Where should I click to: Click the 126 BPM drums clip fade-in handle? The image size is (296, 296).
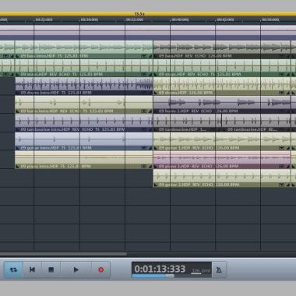(156, 93)
